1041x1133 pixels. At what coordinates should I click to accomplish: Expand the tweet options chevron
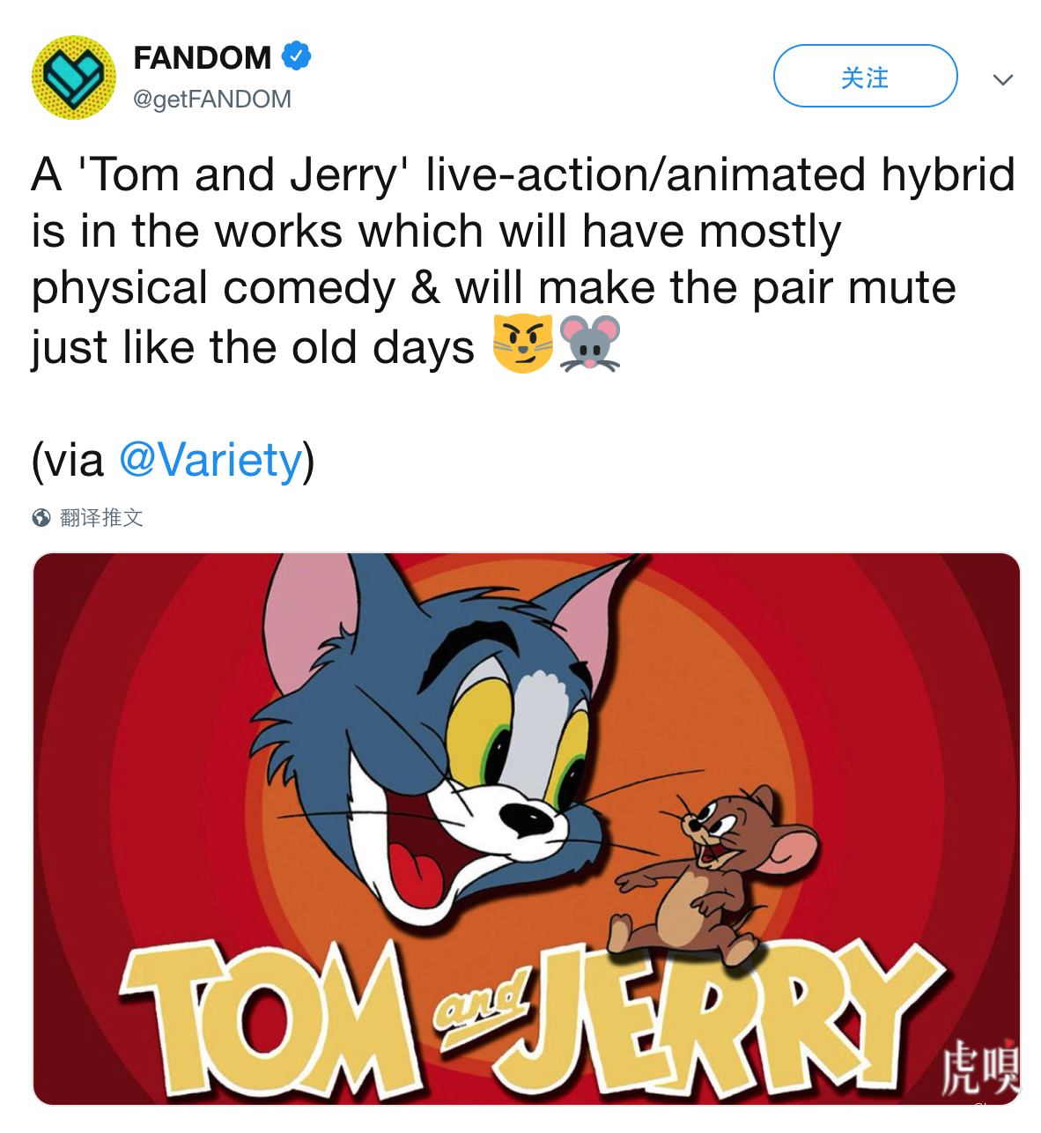click(x=1002, y=79)
